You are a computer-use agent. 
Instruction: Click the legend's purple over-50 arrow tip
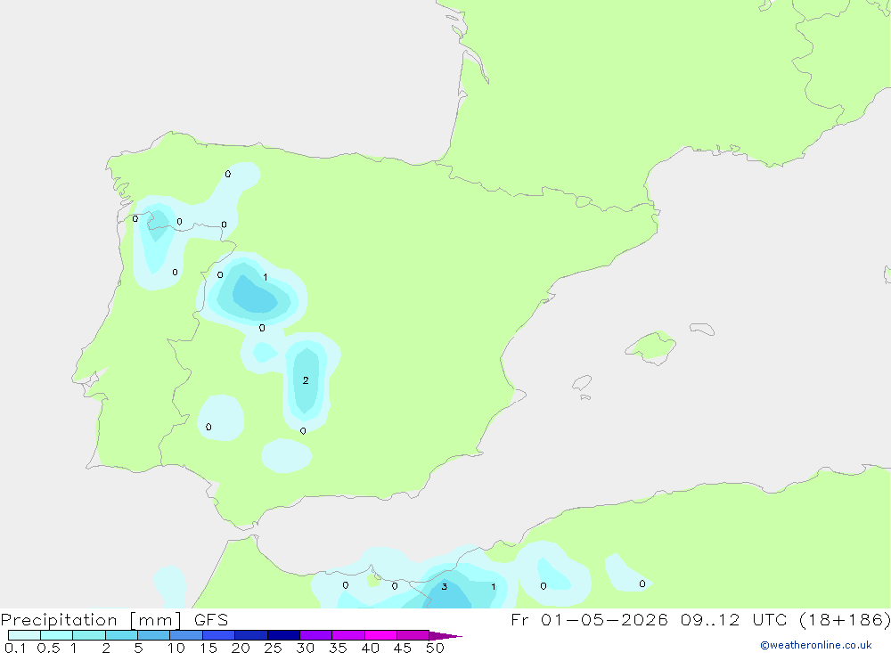pyautogui.click(x=445, y=635)
